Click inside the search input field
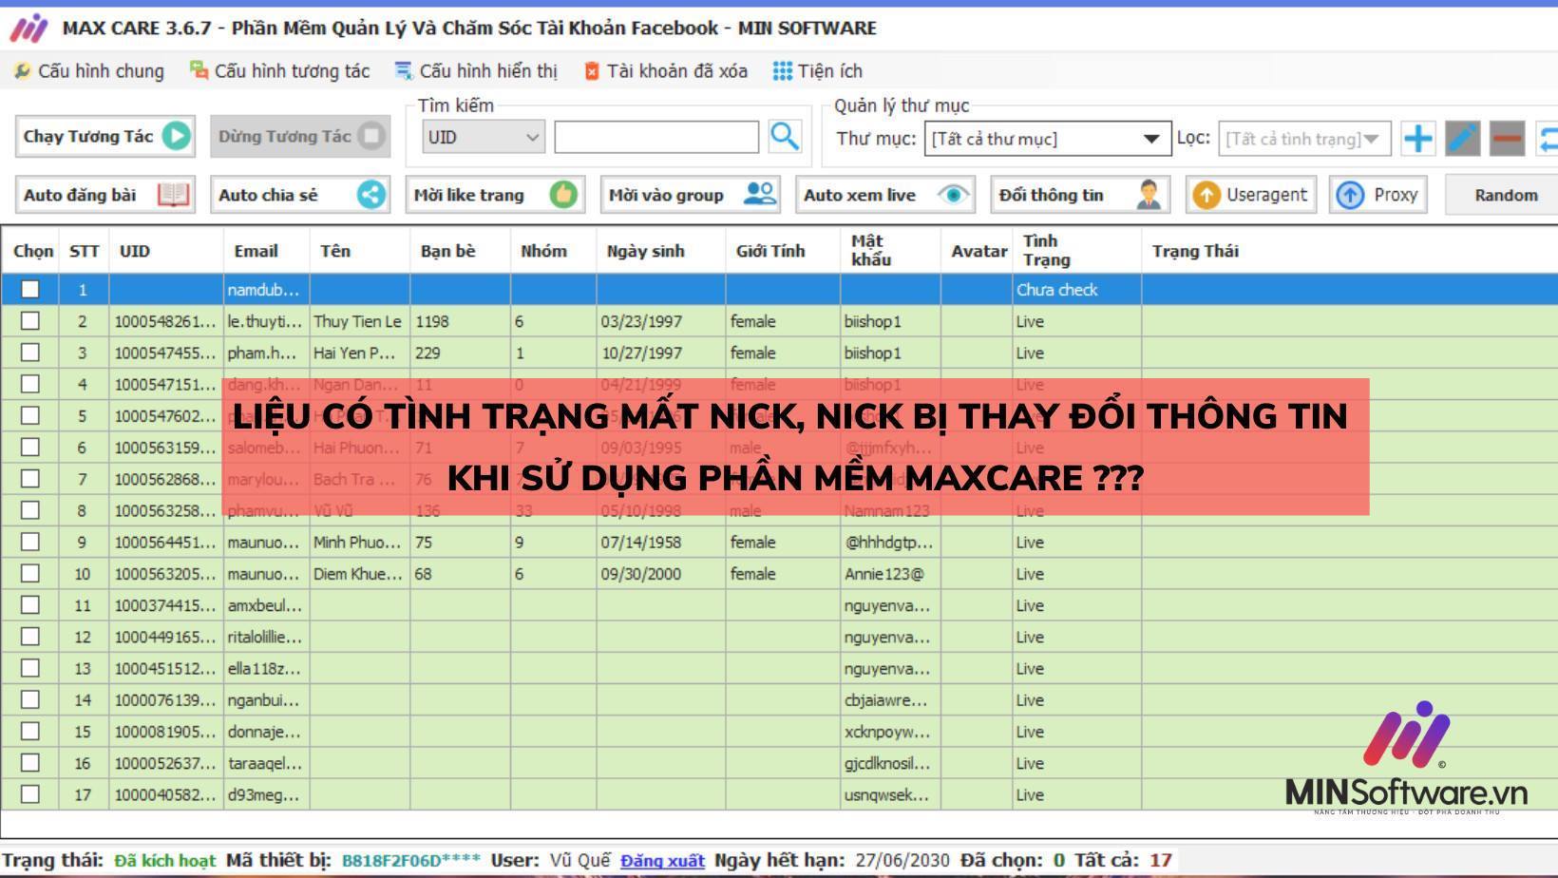 tap(655, 136)
